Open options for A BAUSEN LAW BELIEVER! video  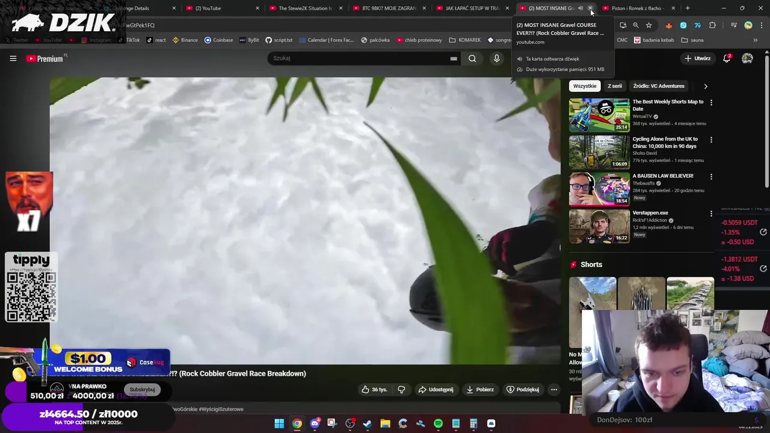711,177
